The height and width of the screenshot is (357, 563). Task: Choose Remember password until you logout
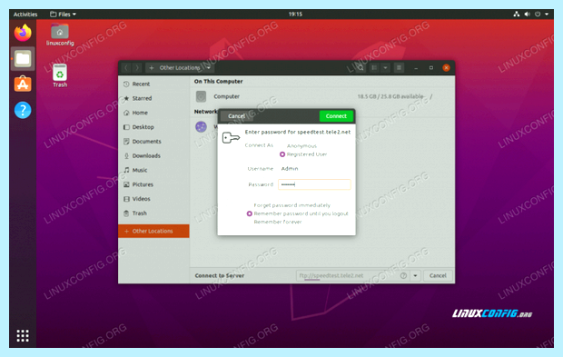click(298, 213)
